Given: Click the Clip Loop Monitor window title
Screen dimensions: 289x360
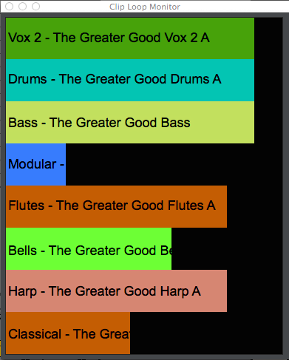Looking at the screenshot, I should (145, 7).
